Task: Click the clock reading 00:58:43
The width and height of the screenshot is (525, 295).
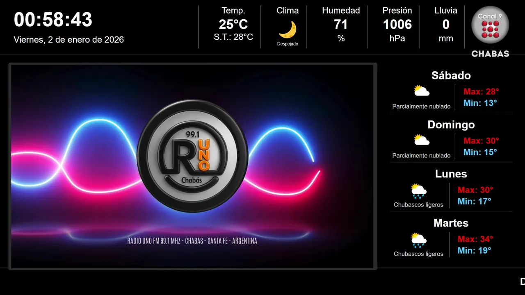Action: 53,20
